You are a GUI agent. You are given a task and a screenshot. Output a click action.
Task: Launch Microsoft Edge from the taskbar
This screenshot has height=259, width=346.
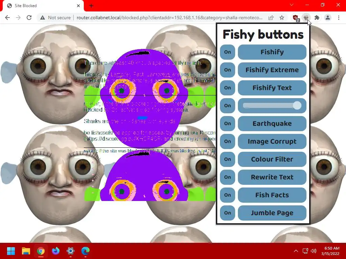tap(85, 251)
